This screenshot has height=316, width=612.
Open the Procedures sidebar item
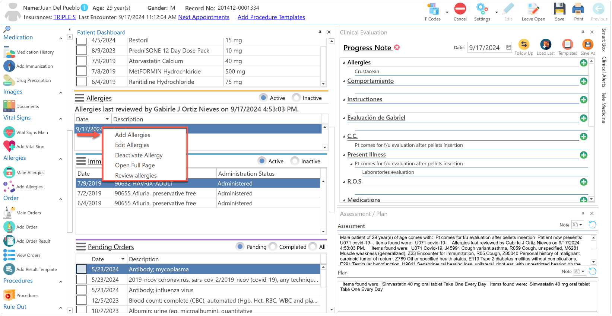point(21,296)
